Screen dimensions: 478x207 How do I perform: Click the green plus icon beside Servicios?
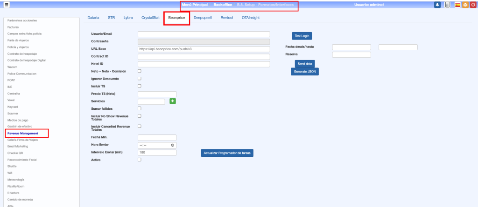pos(172,101)
